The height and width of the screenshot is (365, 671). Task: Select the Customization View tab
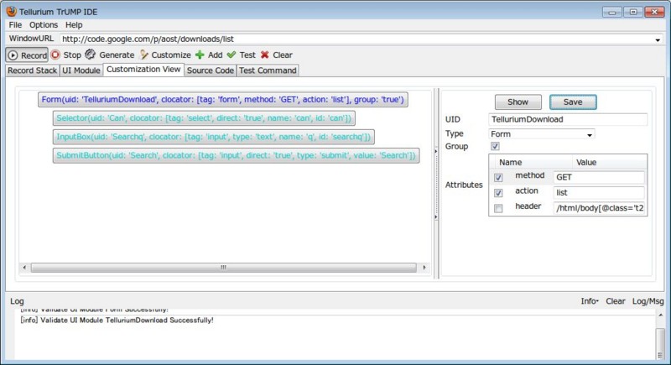click(143, 70)
